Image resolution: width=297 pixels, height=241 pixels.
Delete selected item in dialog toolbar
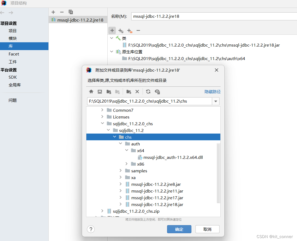tap(137, 92)
